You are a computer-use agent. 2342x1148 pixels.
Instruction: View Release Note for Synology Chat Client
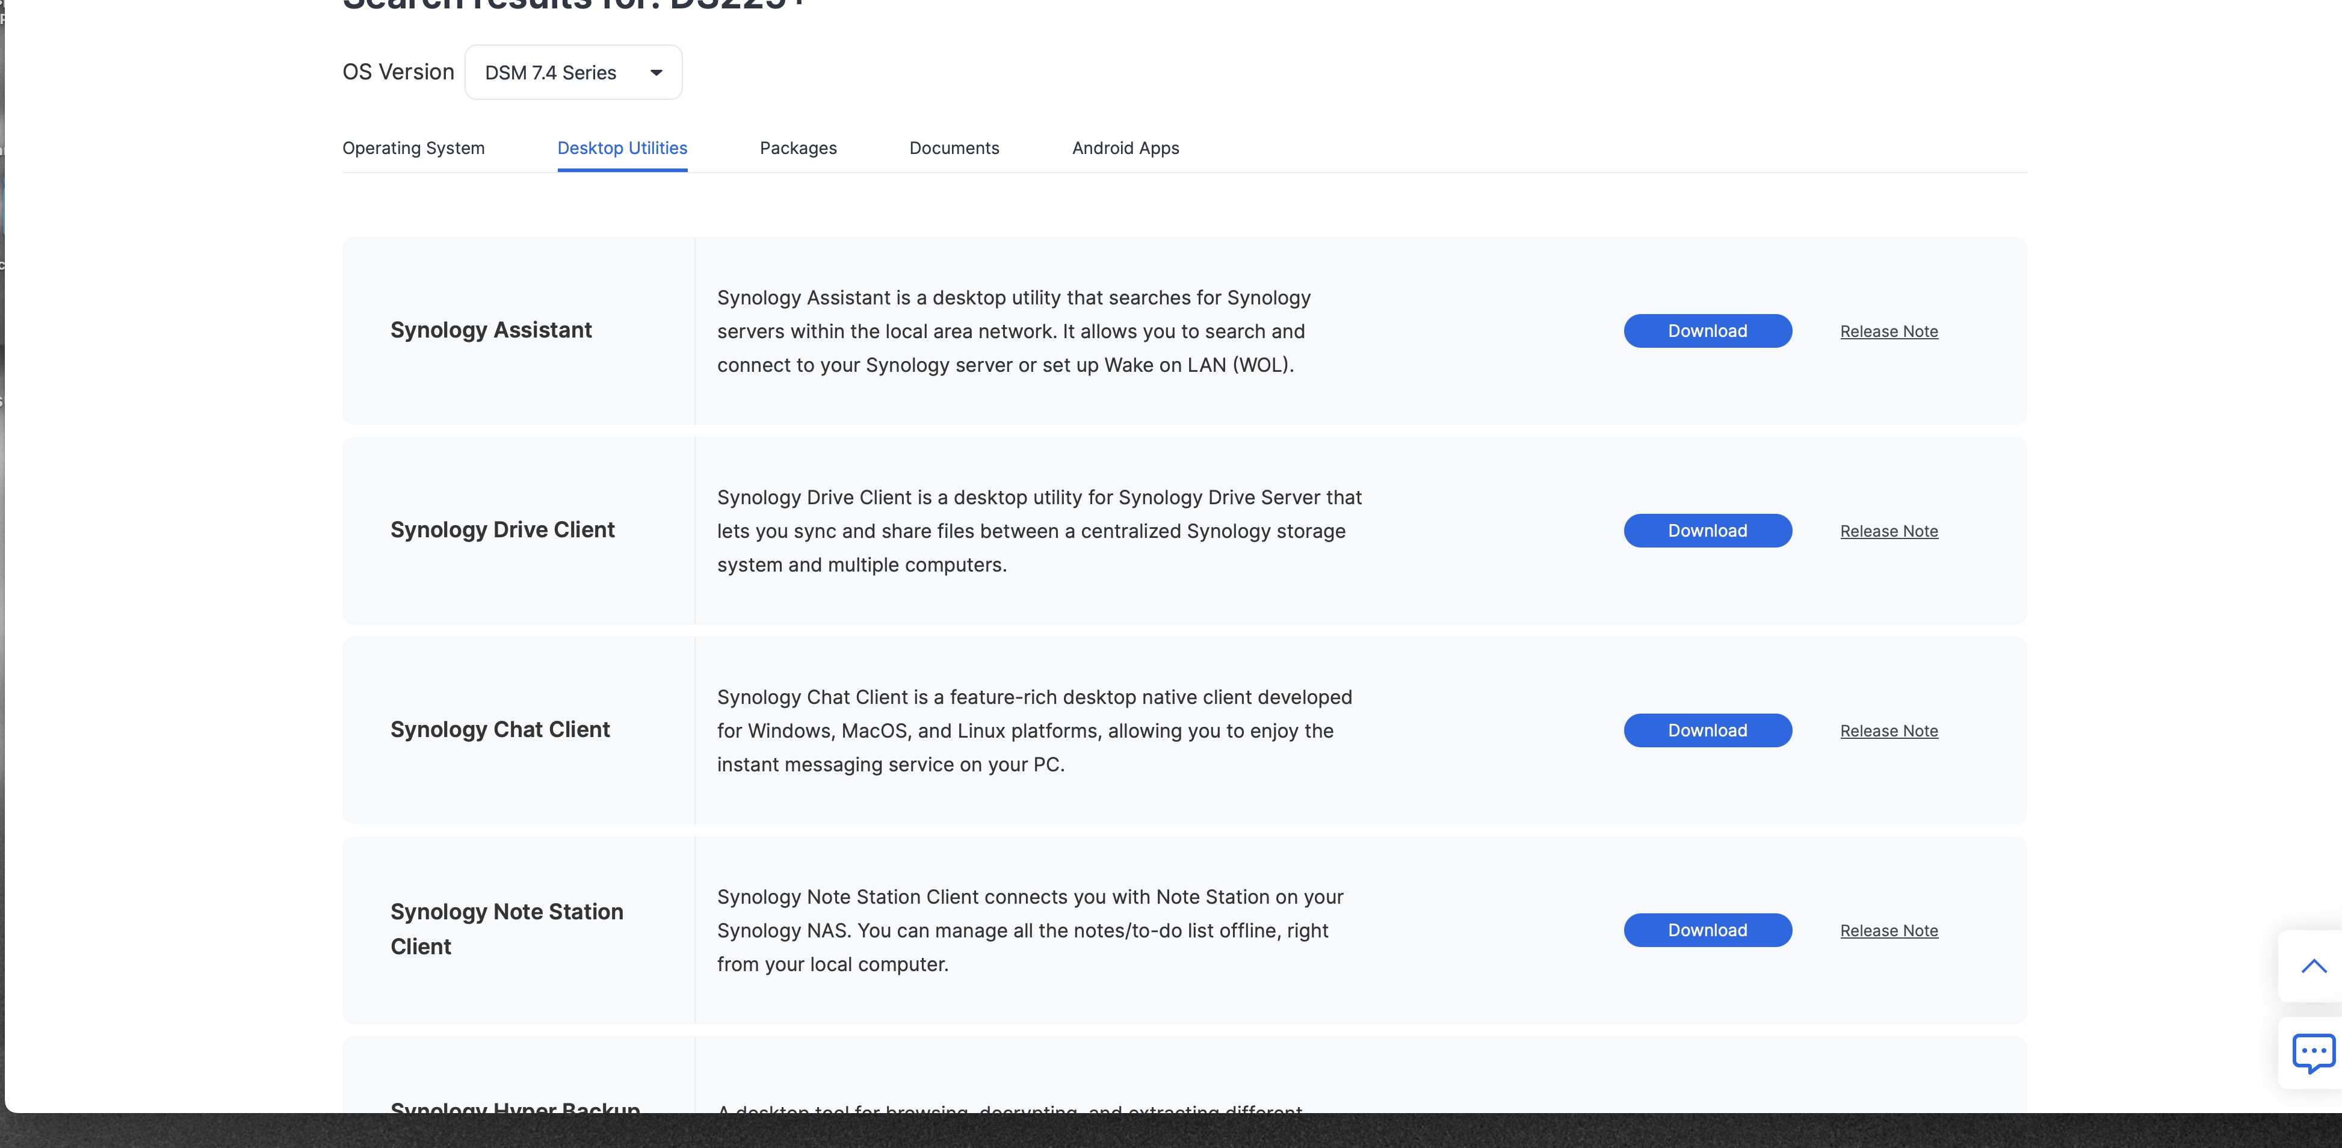[1889, 732]
